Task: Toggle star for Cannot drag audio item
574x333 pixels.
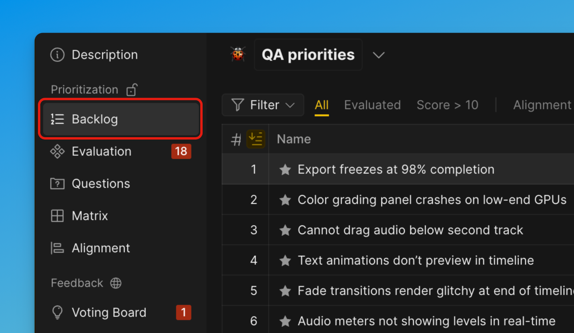Action: coord(285,230)
